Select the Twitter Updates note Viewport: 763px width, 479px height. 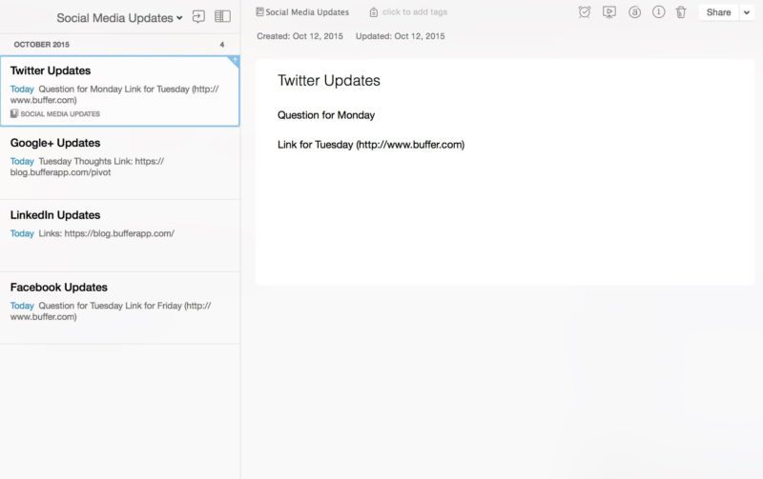pyautogui.click(x=120, y=90)
